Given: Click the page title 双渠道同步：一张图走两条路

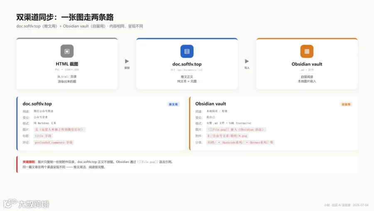Looking at the screenshot, I should click(x=65, y=17).
